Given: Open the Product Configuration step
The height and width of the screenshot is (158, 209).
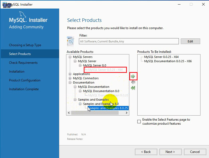Looking at the screenshot, I should coord(25,80).
